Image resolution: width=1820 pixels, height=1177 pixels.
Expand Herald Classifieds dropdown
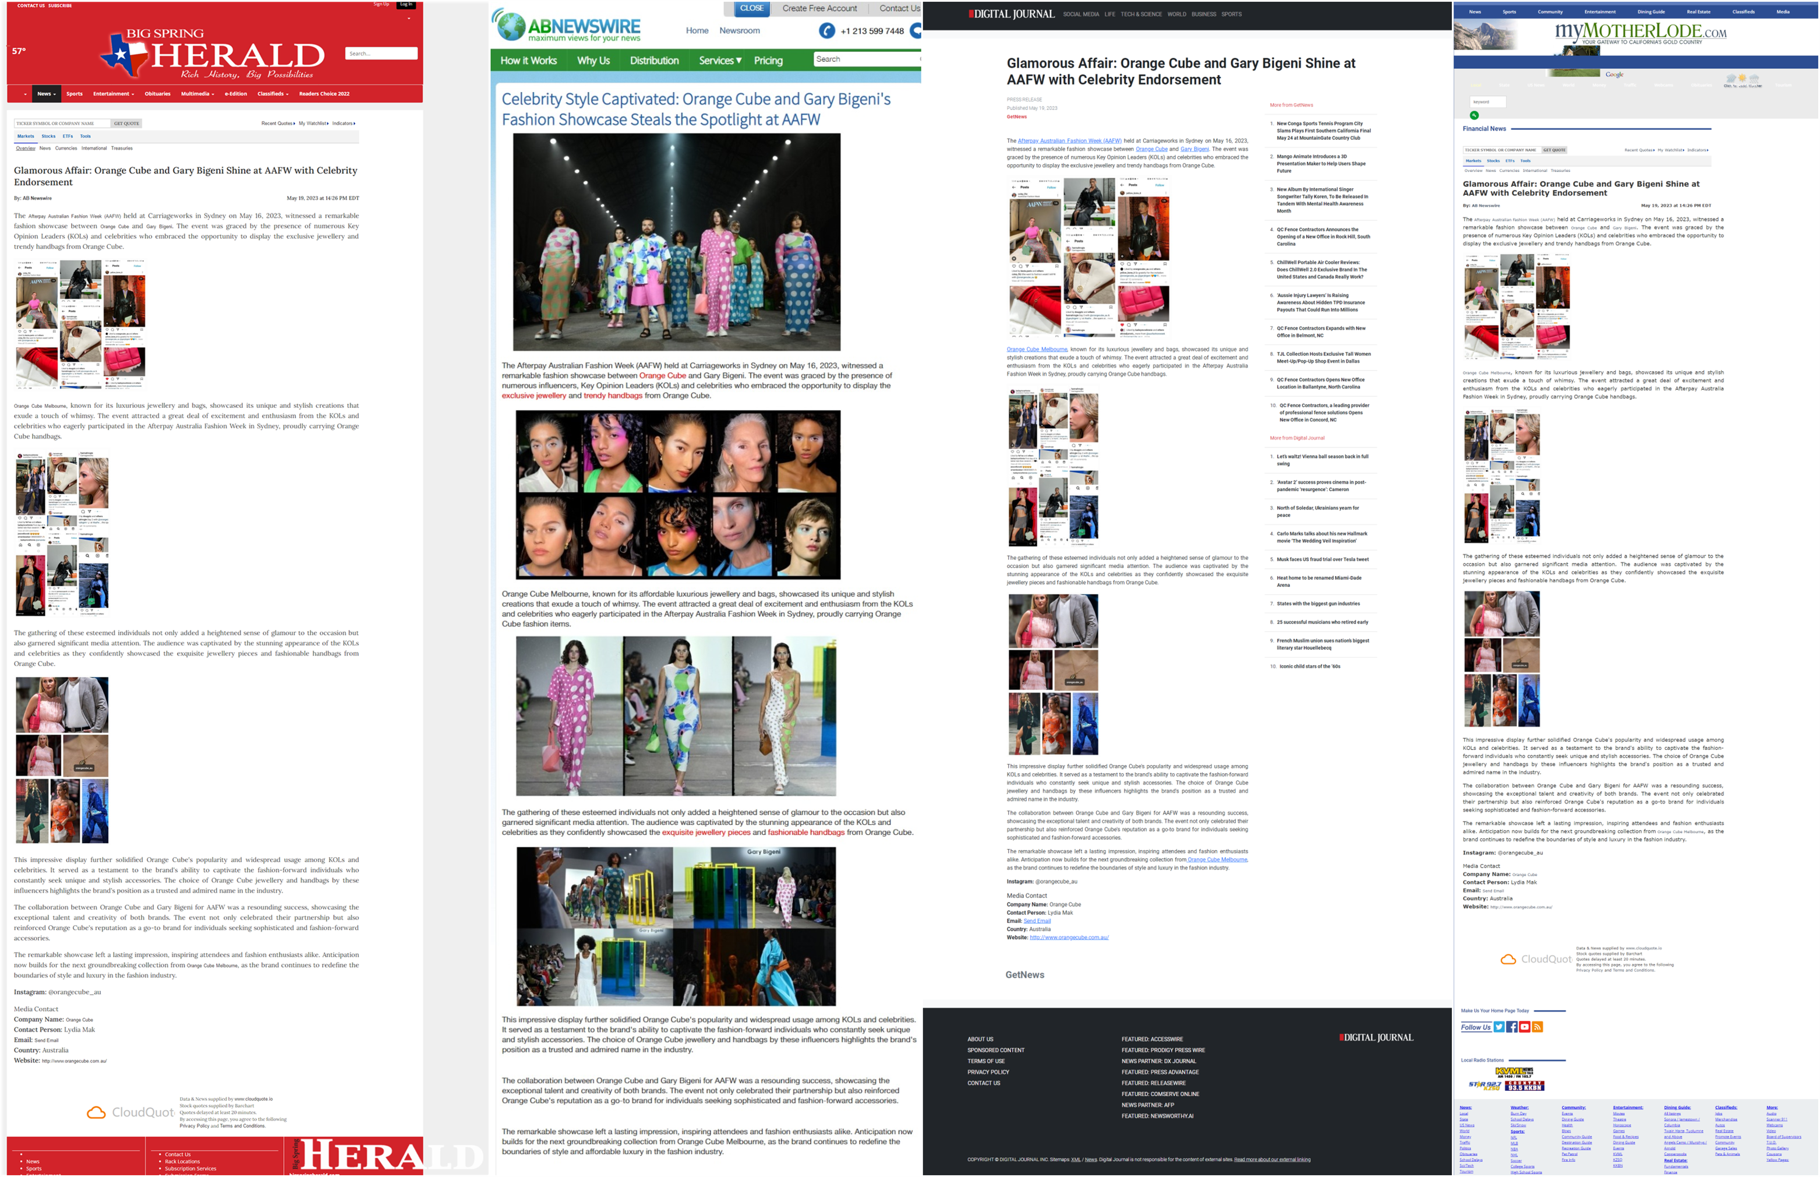(x=273, y=94)
